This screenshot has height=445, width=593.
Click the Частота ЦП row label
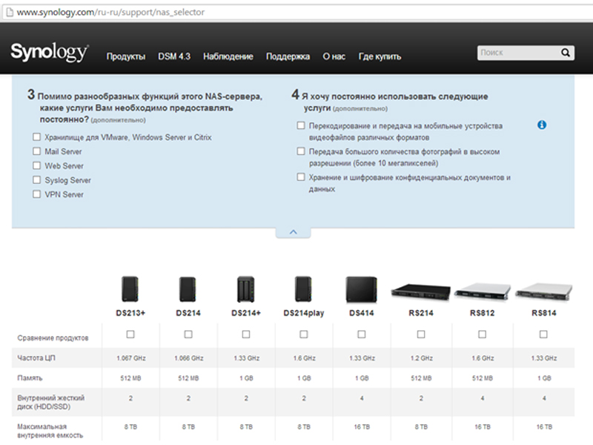pyautogui.click(x=36, y=358)
